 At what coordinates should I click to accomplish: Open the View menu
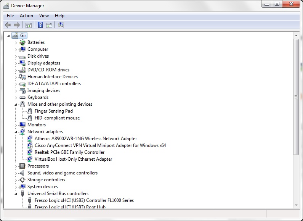coord(44,16)
